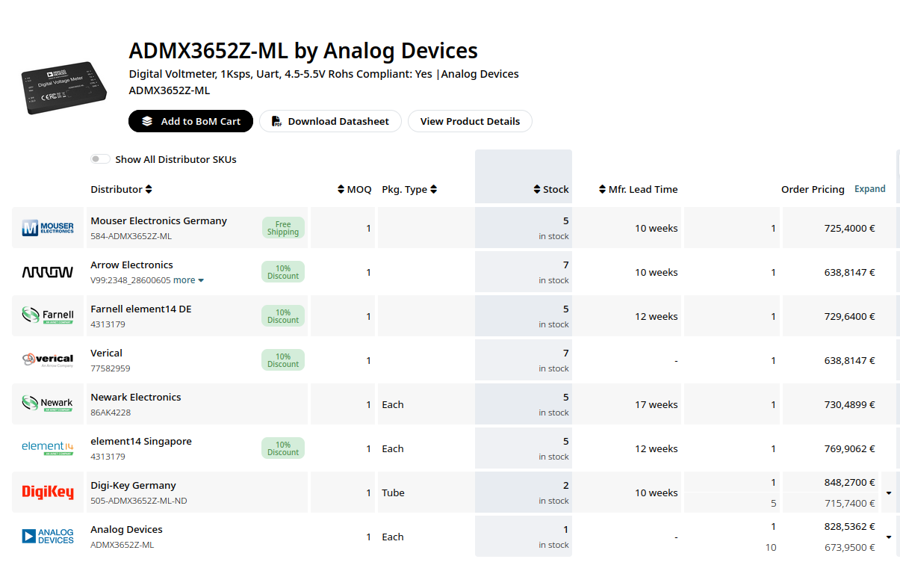Viewport: 900px width, 562px height.
Task: Sort by Pkg. Type column arrows
Action: point(433,190)
